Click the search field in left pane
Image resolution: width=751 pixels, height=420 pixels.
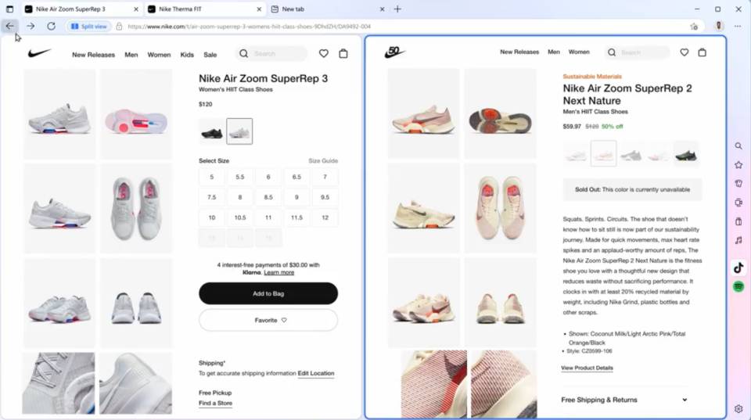(271, 54)
